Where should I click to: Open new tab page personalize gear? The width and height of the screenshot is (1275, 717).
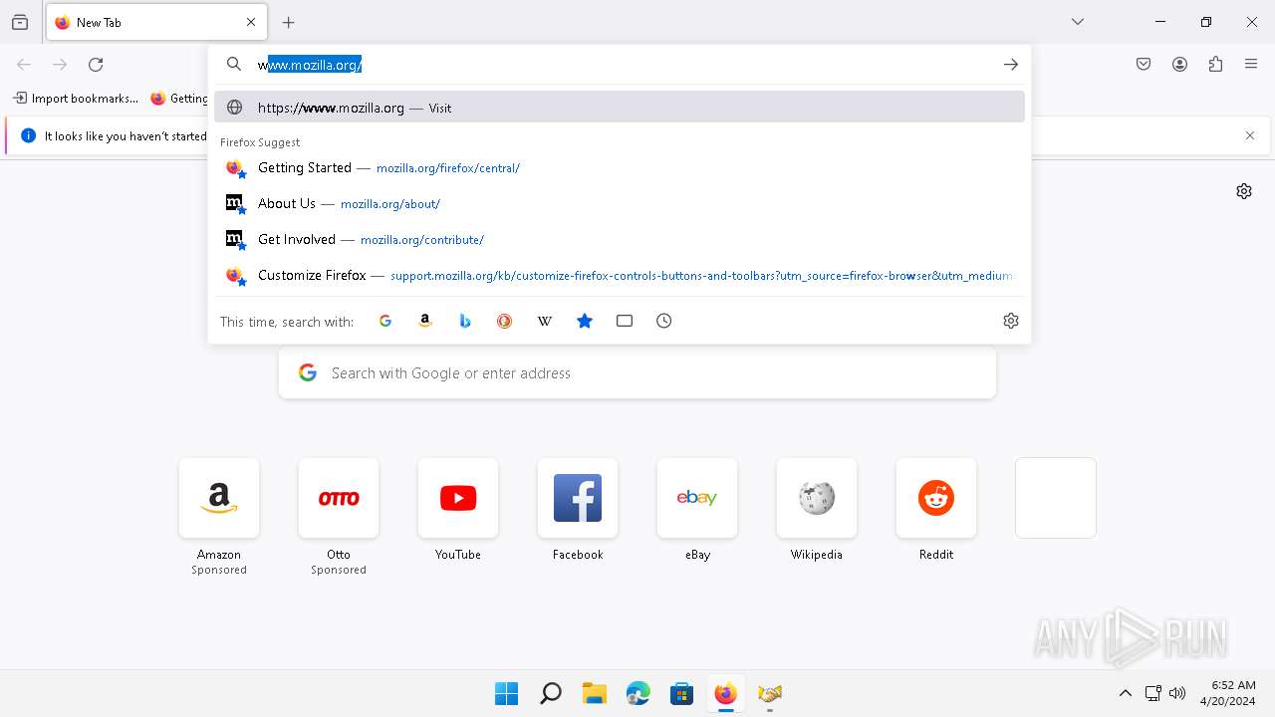point(1244,191)
